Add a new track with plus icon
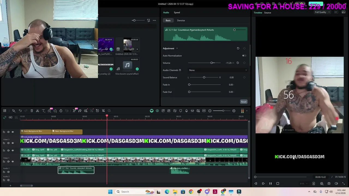This screenshot has height=196, width=349. click(10, 186)
